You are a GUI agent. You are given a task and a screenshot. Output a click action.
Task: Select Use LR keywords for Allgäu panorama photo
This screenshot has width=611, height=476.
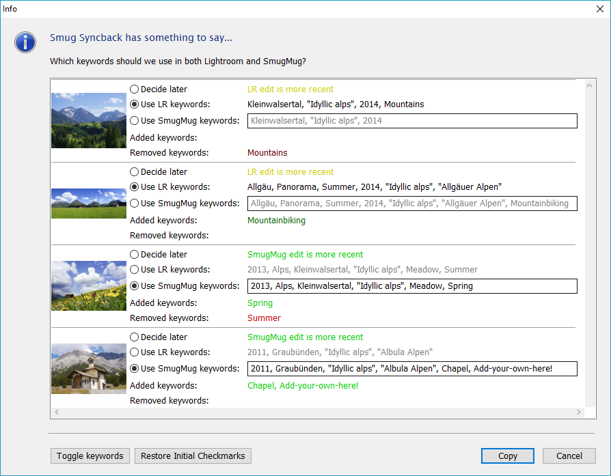(170, 187)
